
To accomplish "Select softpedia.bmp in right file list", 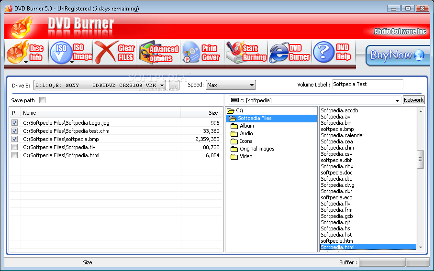I will coord(337,129).
